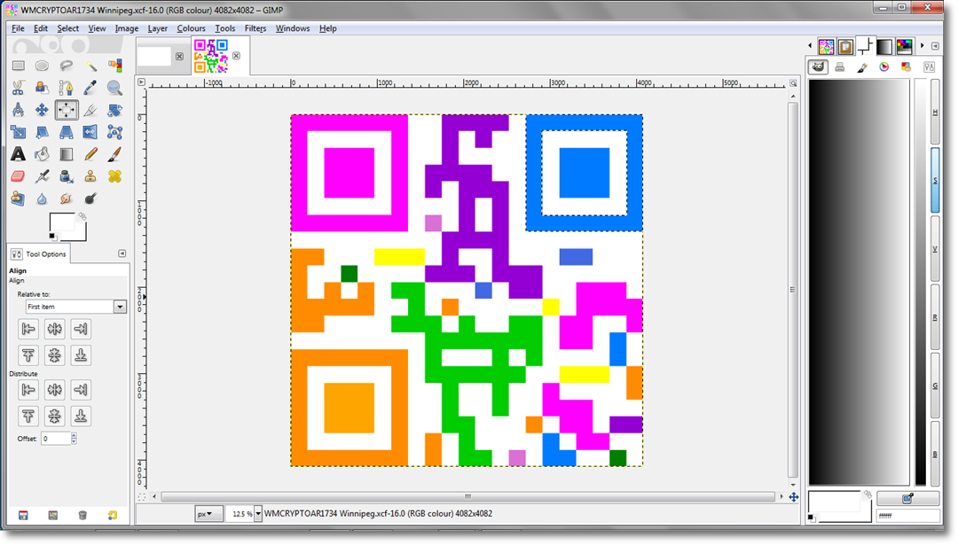Screen dimensions: 958x545
Task: Open the Filters menu
Action: coord(255,28)
